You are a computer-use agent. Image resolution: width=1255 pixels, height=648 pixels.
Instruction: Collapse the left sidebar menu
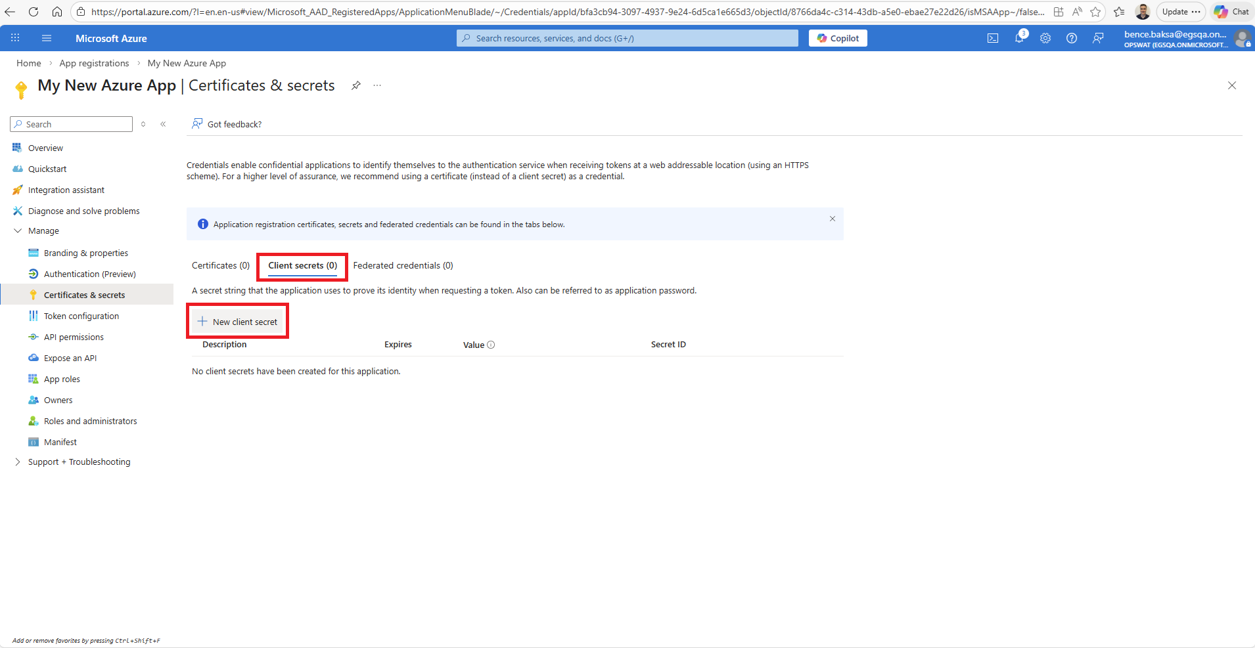pos(163,124)
